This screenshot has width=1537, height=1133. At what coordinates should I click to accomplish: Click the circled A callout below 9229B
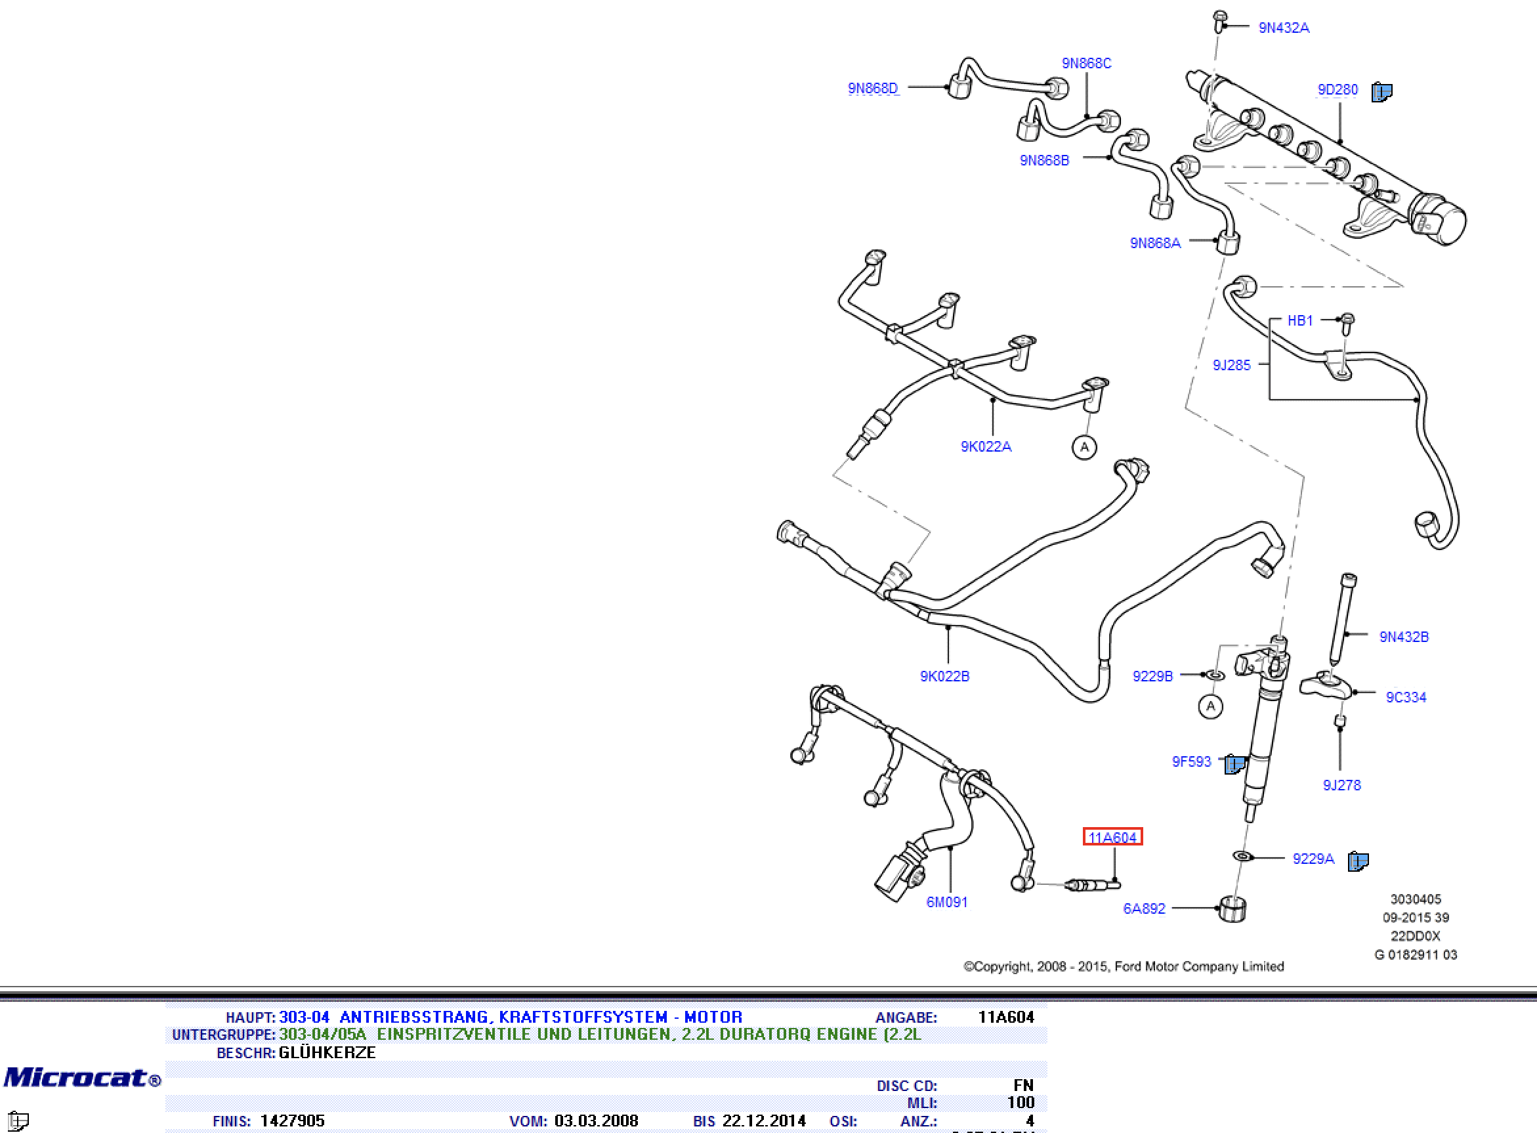pyautogui.click(x=1210, y=706)
